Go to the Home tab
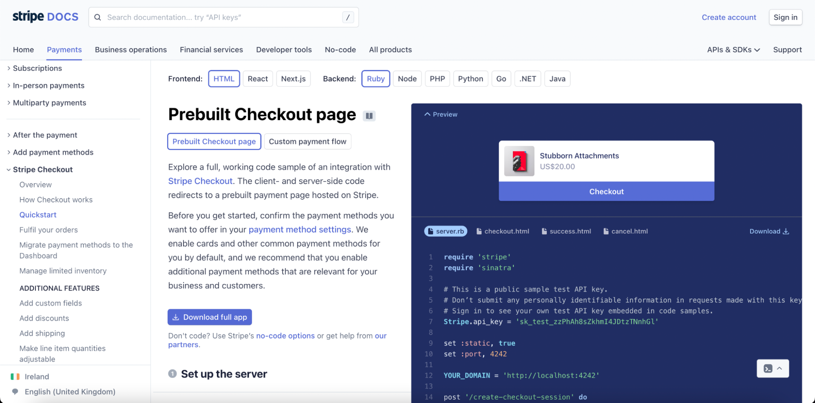Viewport: 815px width, 403px height. click(23, 50)
